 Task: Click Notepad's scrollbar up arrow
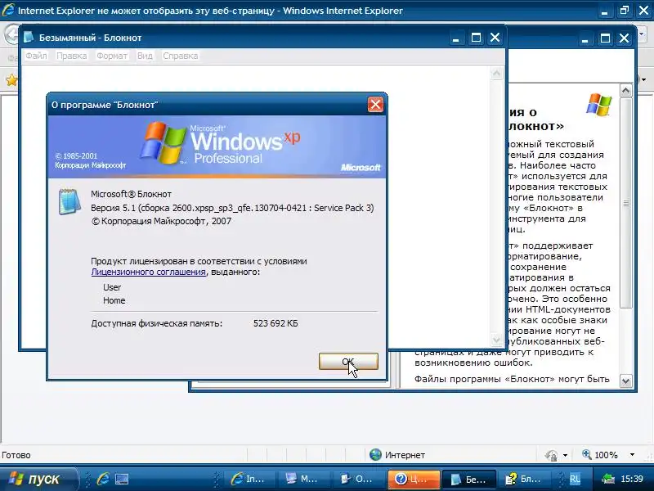click(x=496, y=74)
